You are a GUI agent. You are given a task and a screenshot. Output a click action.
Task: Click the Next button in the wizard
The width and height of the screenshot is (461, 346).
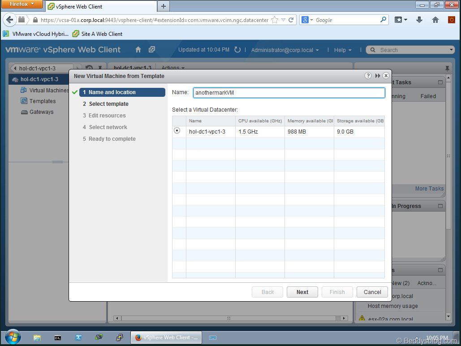pyautogui.click(x=302, y=292)
